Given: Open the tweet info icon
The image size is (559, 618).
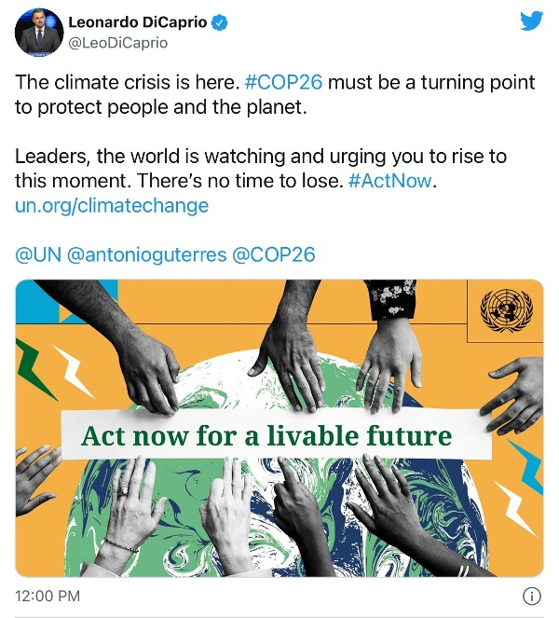Looking at the screenshot, I should (532, 596).
